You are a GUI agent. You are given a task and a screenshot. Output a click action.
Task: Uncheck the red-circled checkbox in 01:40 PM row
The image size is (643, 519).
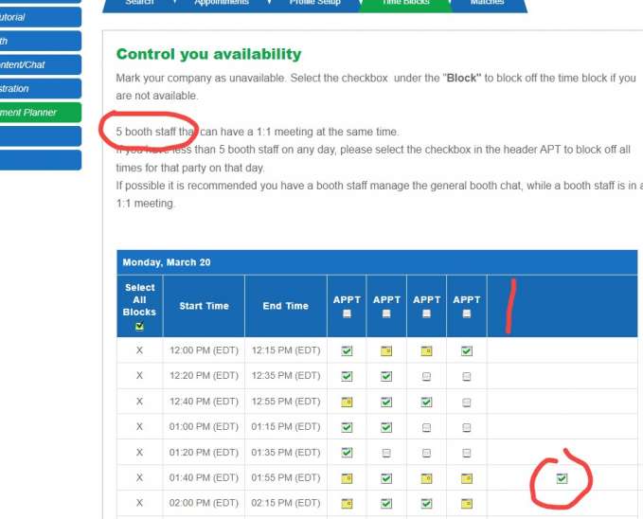coord(562,478)
